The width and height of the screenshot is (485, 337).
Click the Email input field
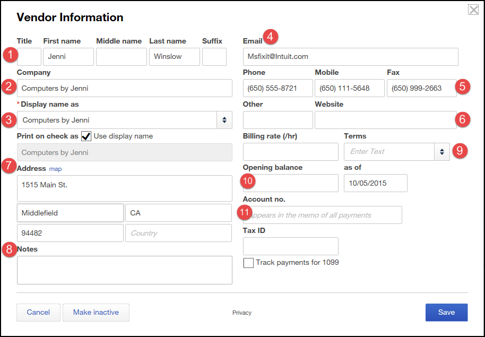(x=350, y=57)
